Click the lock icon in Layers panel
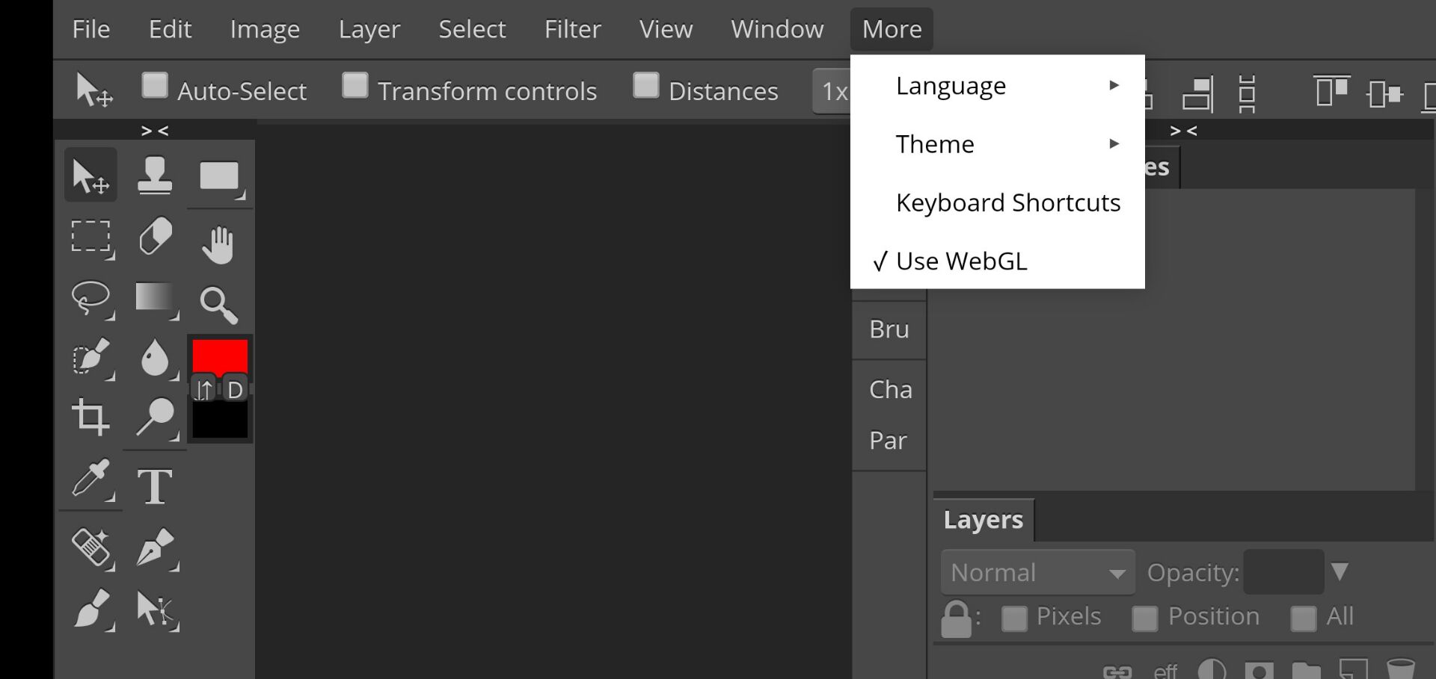Viewport: 1436px width, 679px height. point(956,618)
